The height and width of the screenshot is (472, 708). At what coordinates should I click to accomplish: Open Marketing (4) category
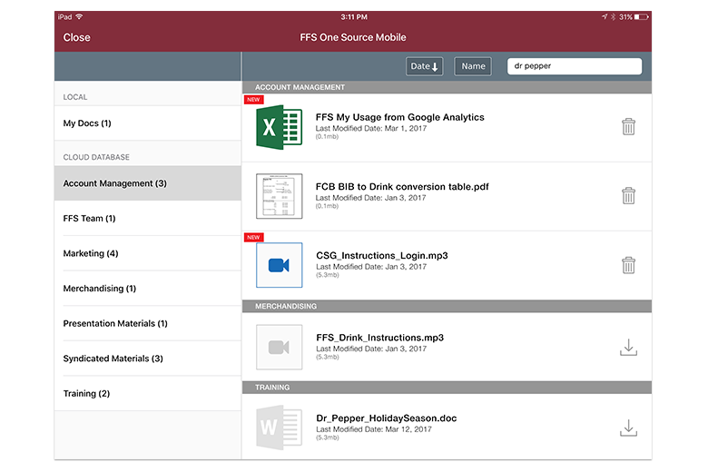[x=148, y=253]
